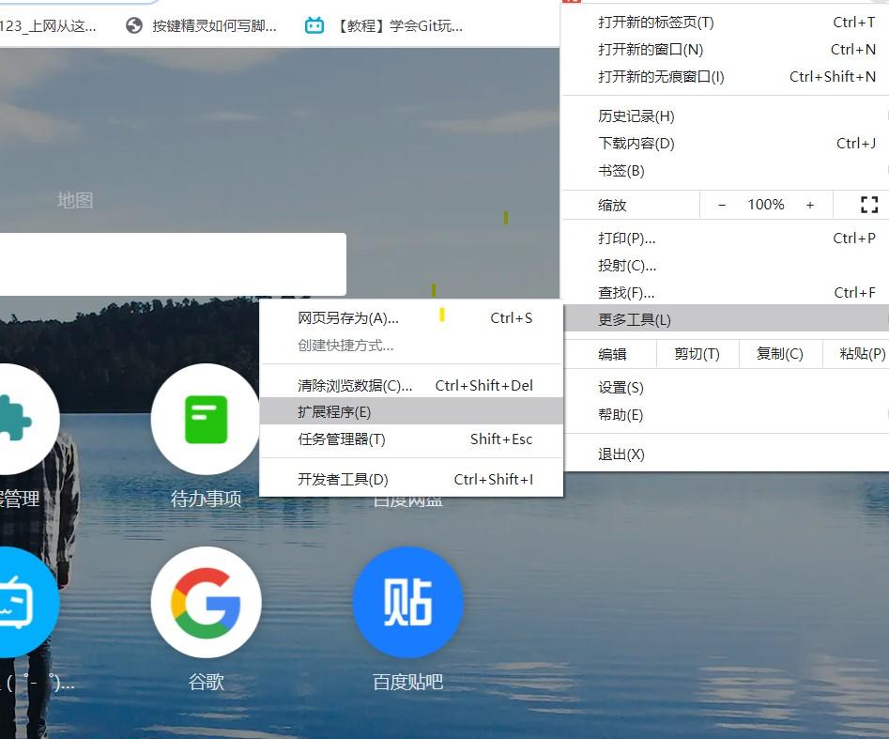This screenshot has height=739, width=889.
Task: Open the 待办事项 shortcut icon
Action: pos(206,420)
